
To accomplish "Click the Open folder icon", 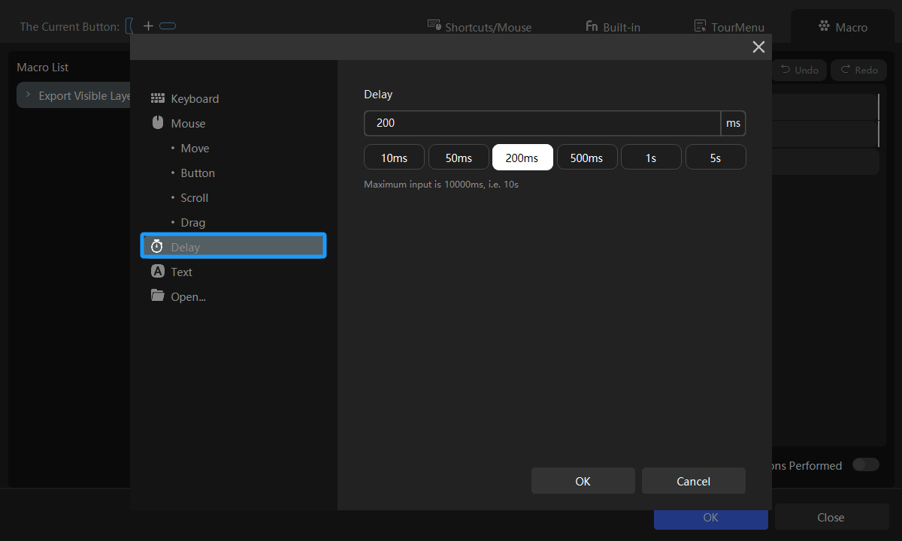I will click(x=157, y=296).
